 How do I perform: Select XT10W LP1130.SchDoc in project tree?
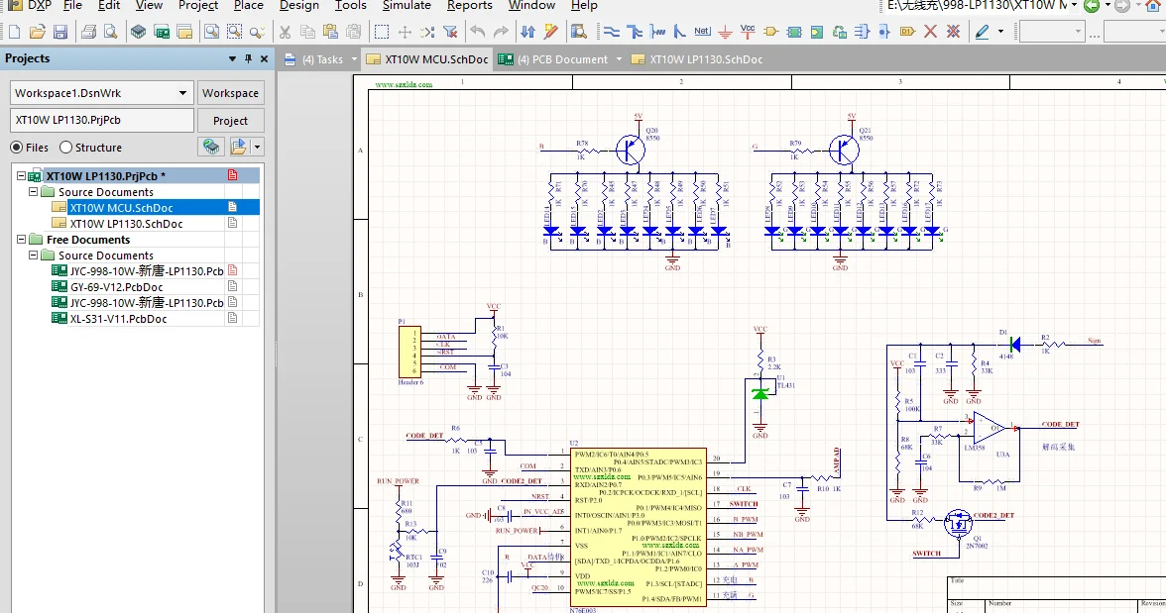tap(127, 224)
